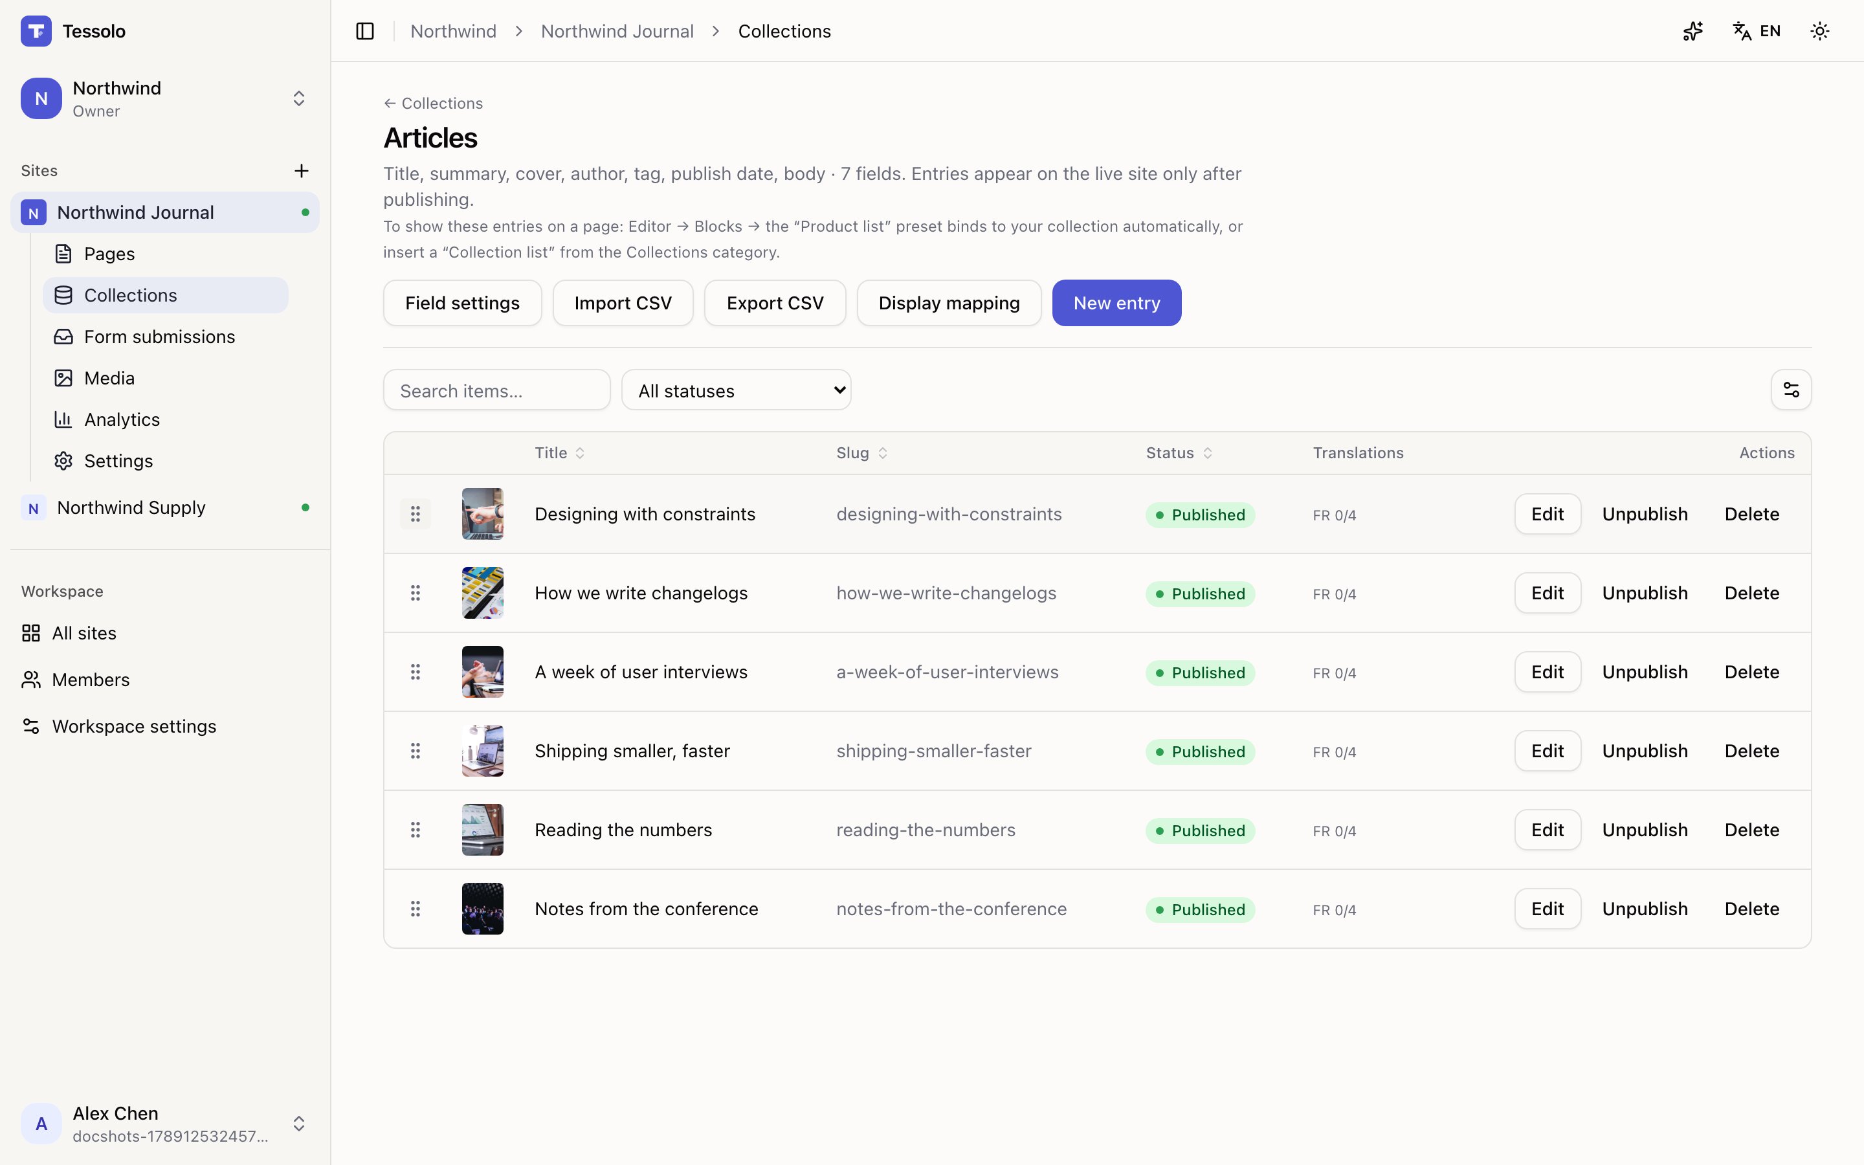Add a new site with plus icon
This screenshot has width=1864, height=1165.
tap(301, 170)
